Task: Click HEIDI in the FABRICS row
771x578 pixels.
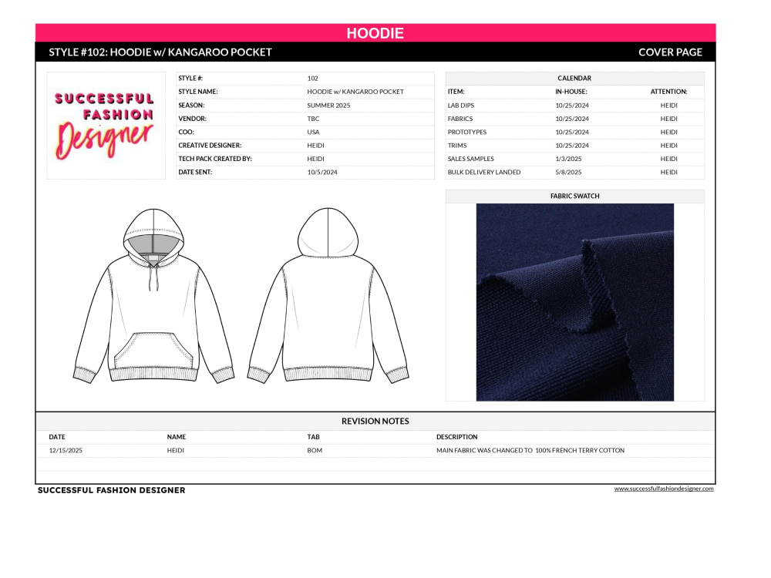Action: click(668, 119)
